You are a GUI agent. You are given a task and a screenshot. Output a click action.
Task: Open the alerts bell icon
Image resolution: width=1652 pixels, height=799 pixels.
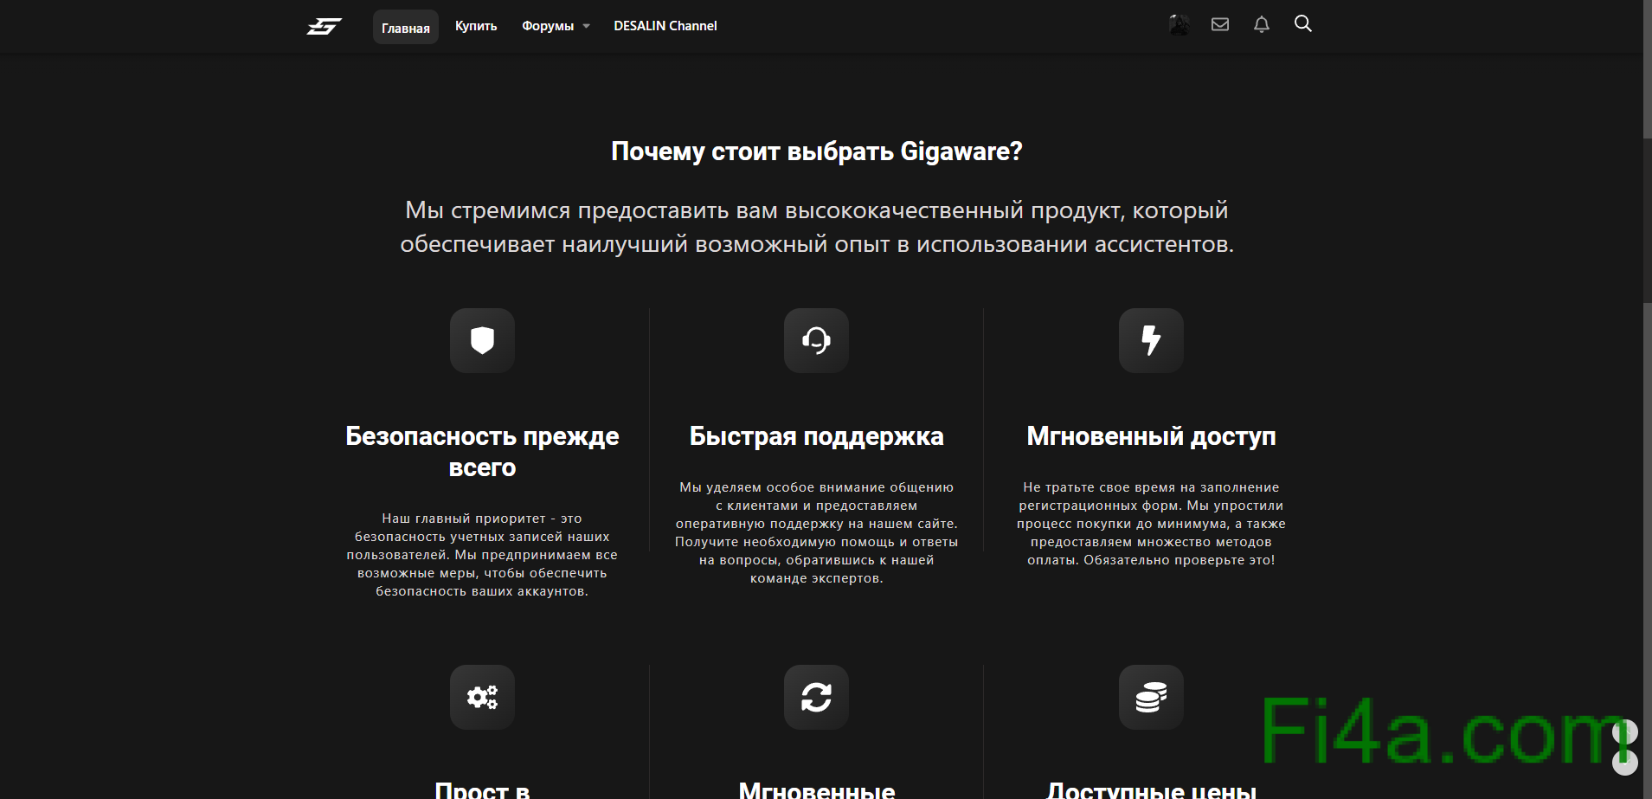click(x=1262, y=25)
